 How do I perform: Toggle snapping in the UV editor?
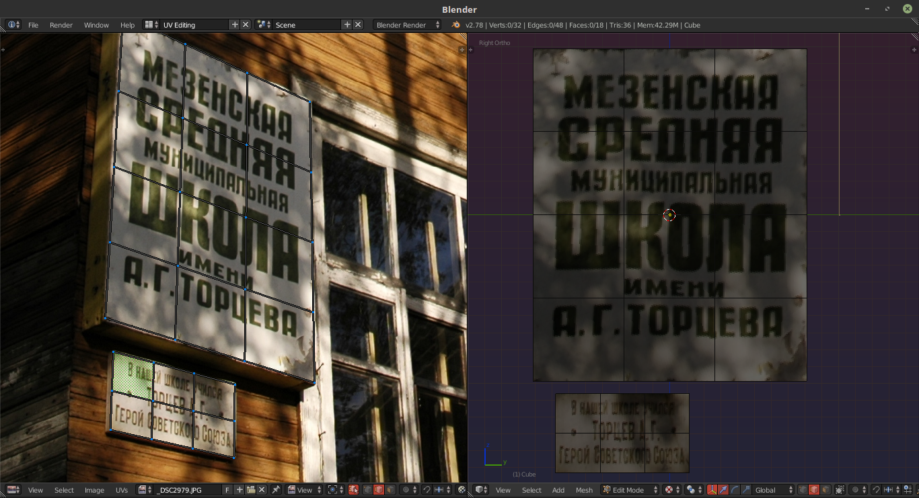(x=427, y=490)
